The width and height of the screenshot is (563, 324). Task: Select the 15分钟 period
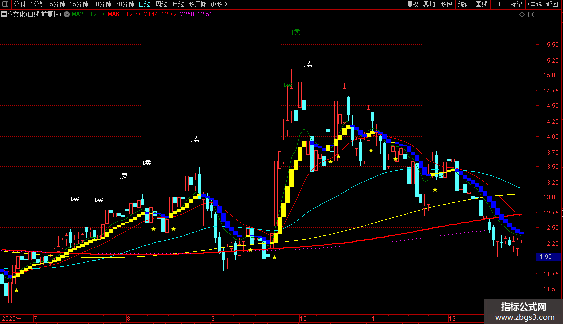[x=78, y=4]
